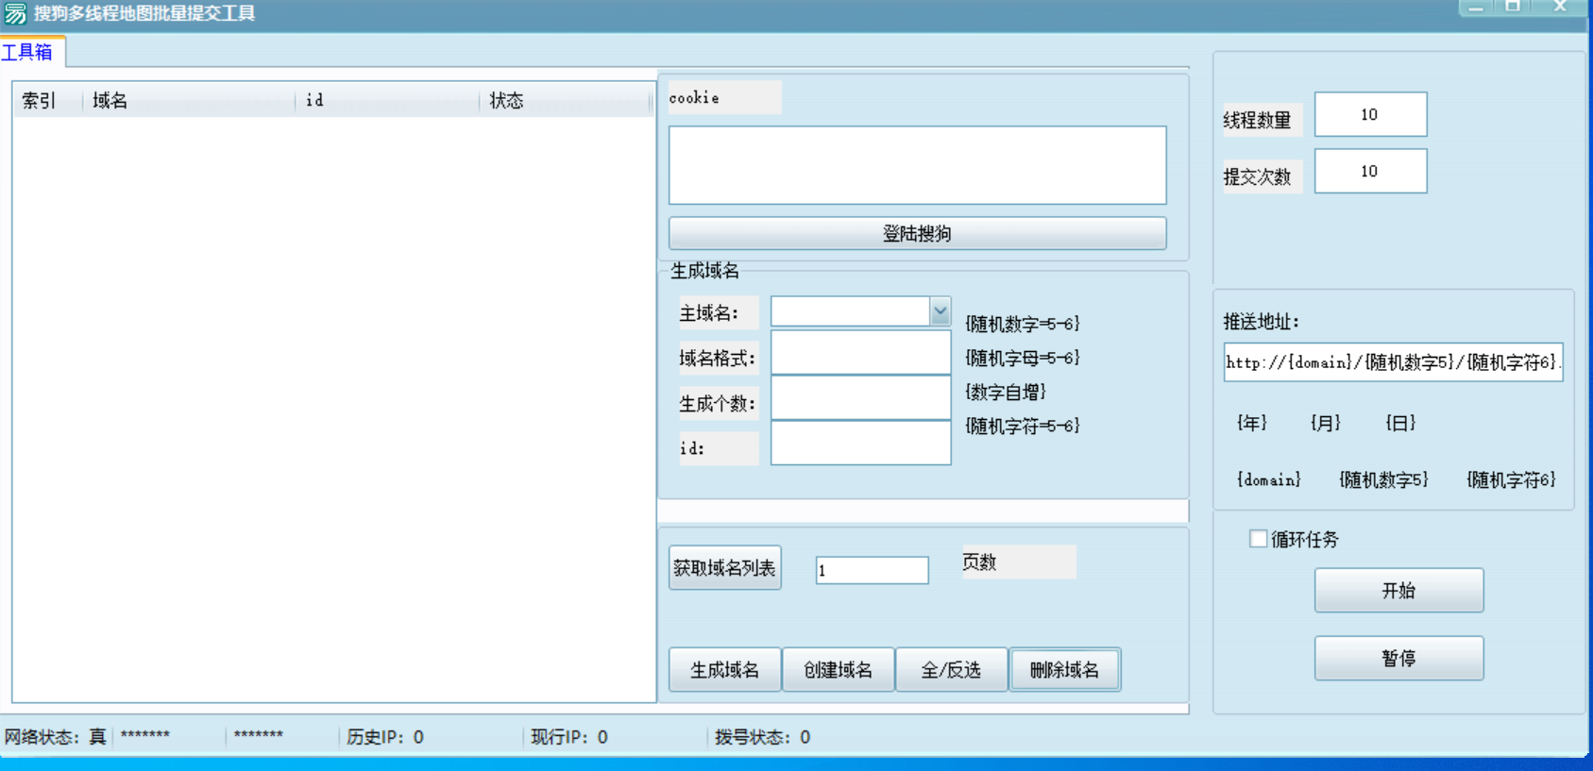
Task: Click the 暂停 button
Action: [x=1398, y=658]
